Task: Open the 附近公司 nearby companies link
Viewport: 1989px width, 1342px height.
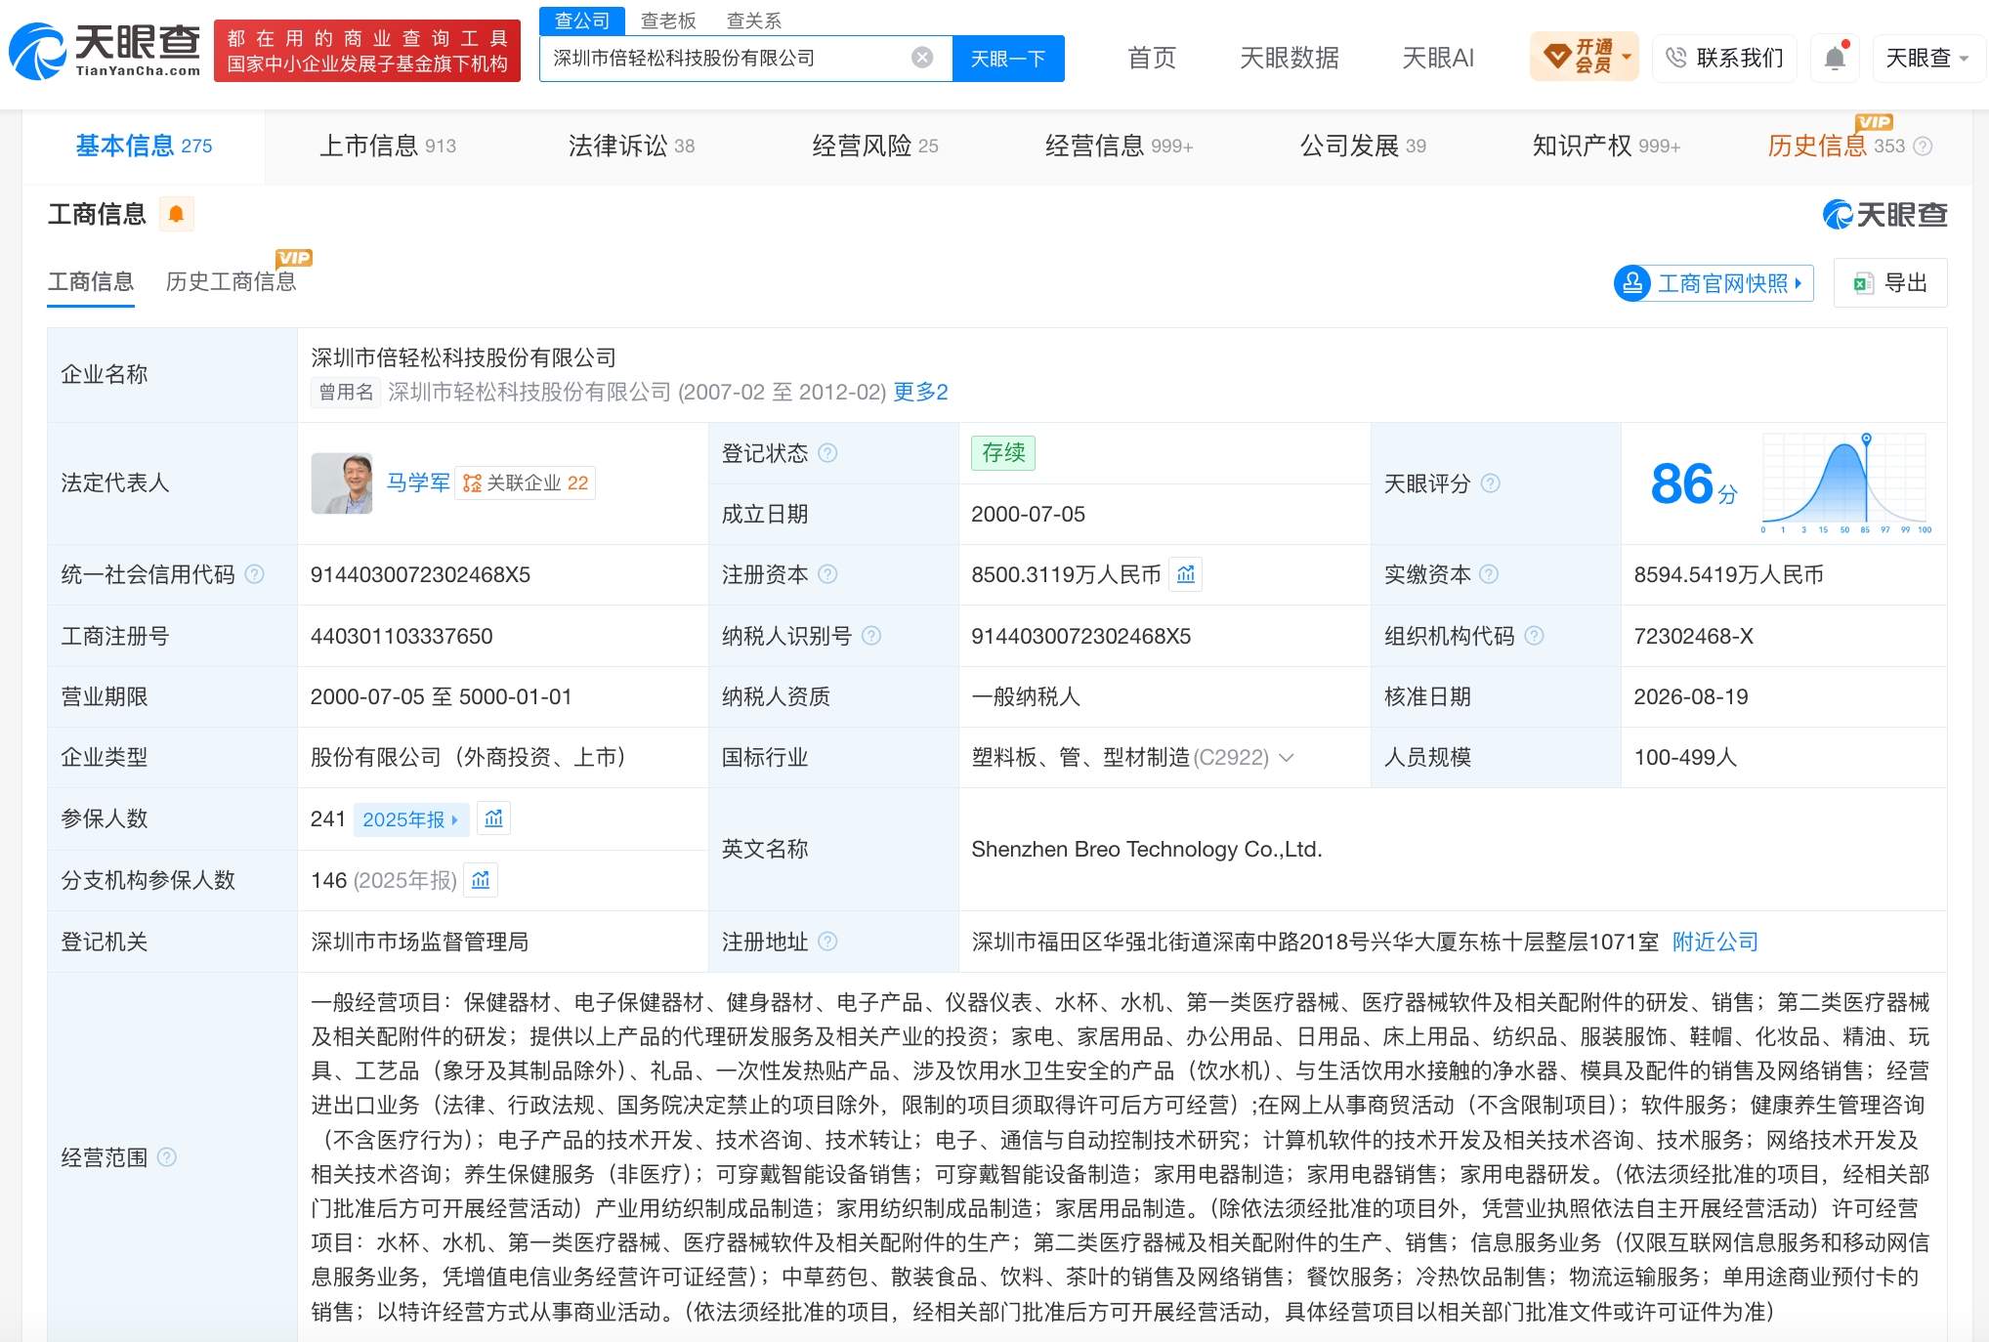Action: [x=1714, y=942]
